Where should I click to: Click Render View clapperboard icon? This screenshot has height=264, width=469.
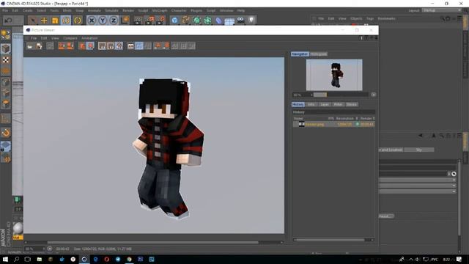pos(138,21)
